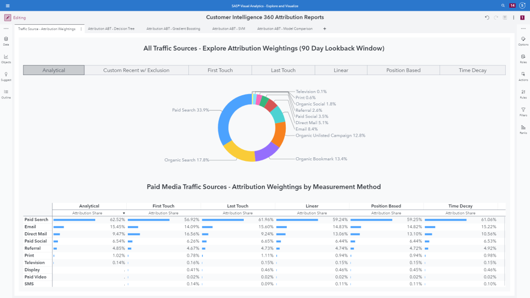The image size is (530, 298).
Task: Open the Data pane in left sidebar
Action: click(6, 40)
